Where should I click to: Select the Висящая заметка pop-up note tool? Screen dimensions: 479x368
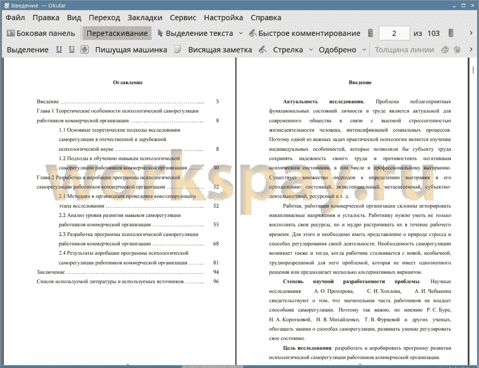(220, 50)
